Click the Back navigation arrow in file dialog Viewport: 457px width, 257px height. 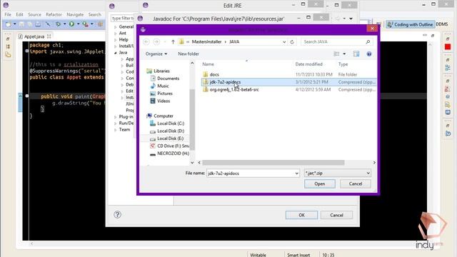coord(146,41)
